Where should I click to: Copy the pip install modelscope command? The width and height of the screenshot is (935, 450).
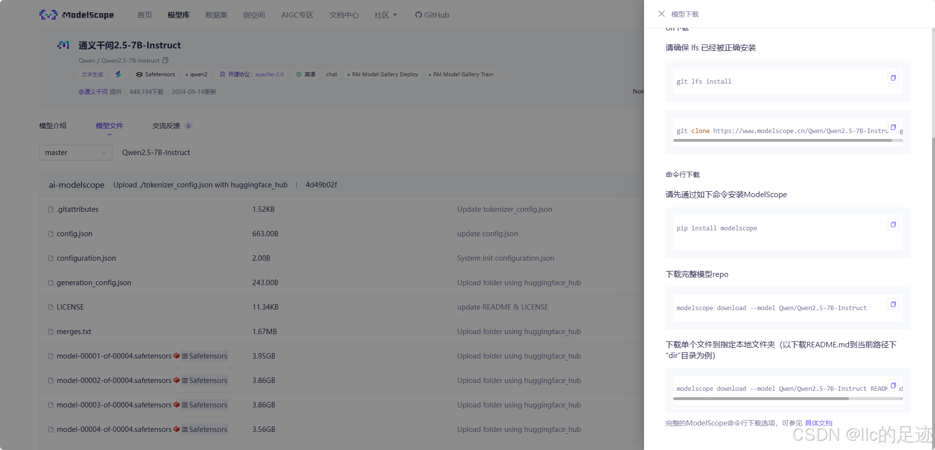(x=893, y=225)
